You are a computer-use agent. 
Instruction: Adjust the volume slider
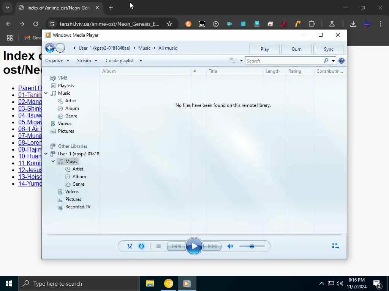click(x=252, y=246)
